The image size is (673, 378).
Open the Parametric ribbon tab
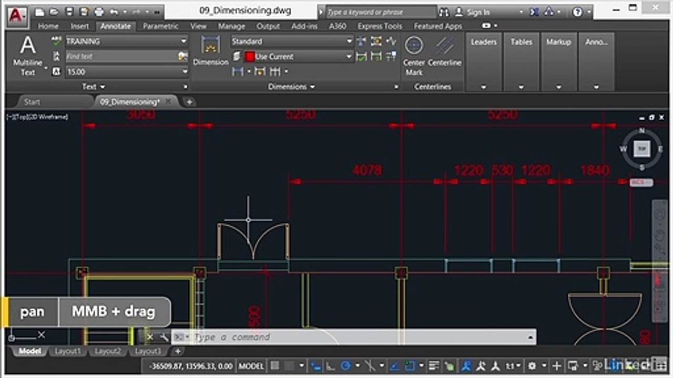coord(160,26)
